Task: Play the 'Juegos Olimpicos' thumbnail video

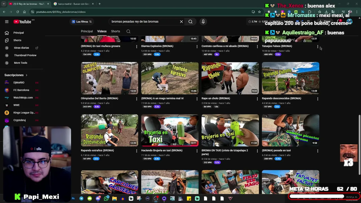Action: (x=109, y=78)
